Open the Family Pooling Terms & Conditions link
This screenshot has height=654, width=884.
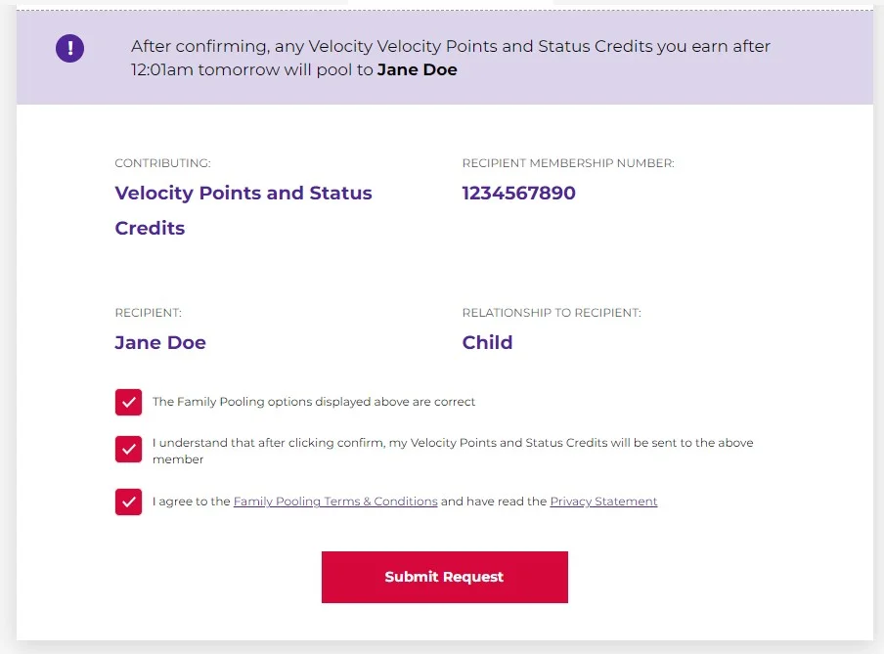[x=334, y=501]
